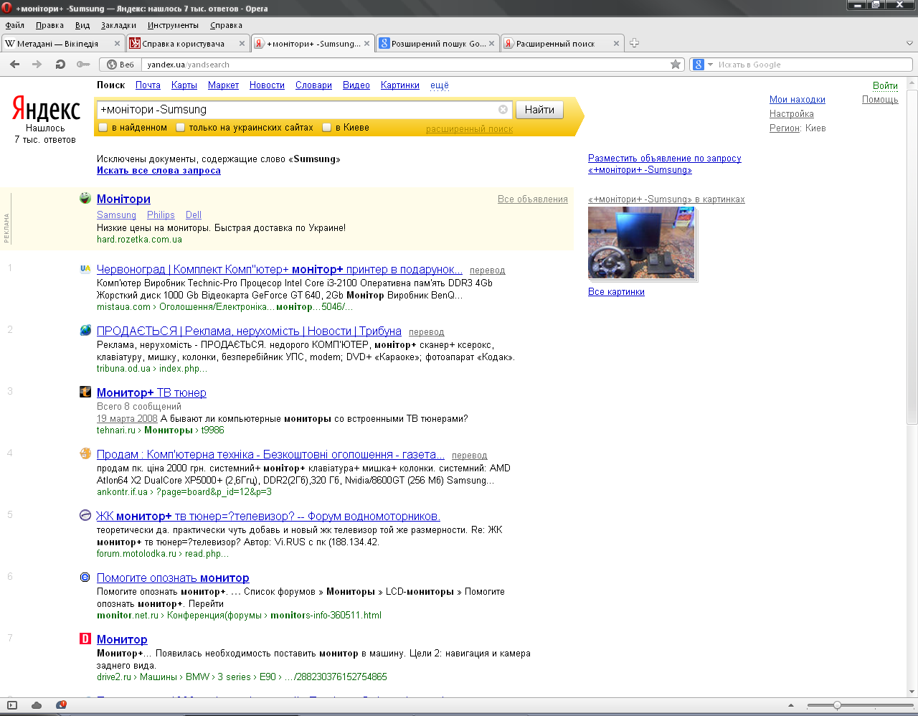
Task: Open Все картинки link
Action: (616, 292)
